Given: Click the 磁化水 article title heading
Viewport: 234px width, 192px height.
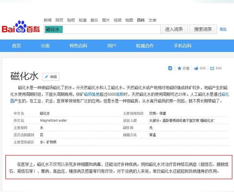Looking at the screenshot, I should point(24,76).
